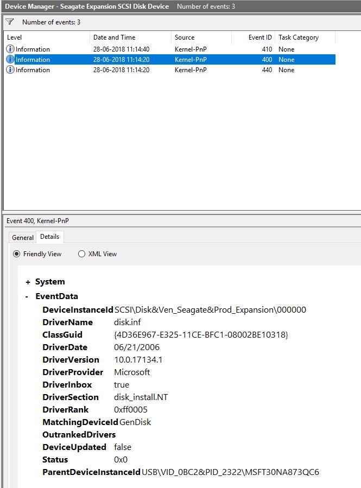The image size is (361, 488).
Task: Open the Details tab
Action: point(50,237)
